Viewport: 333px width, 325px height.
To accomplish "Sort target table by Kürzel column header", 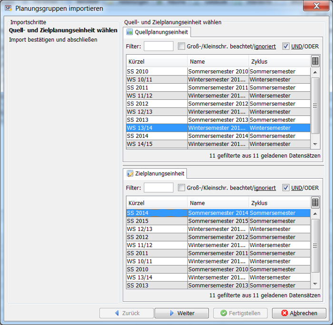I will click(157, 203).
